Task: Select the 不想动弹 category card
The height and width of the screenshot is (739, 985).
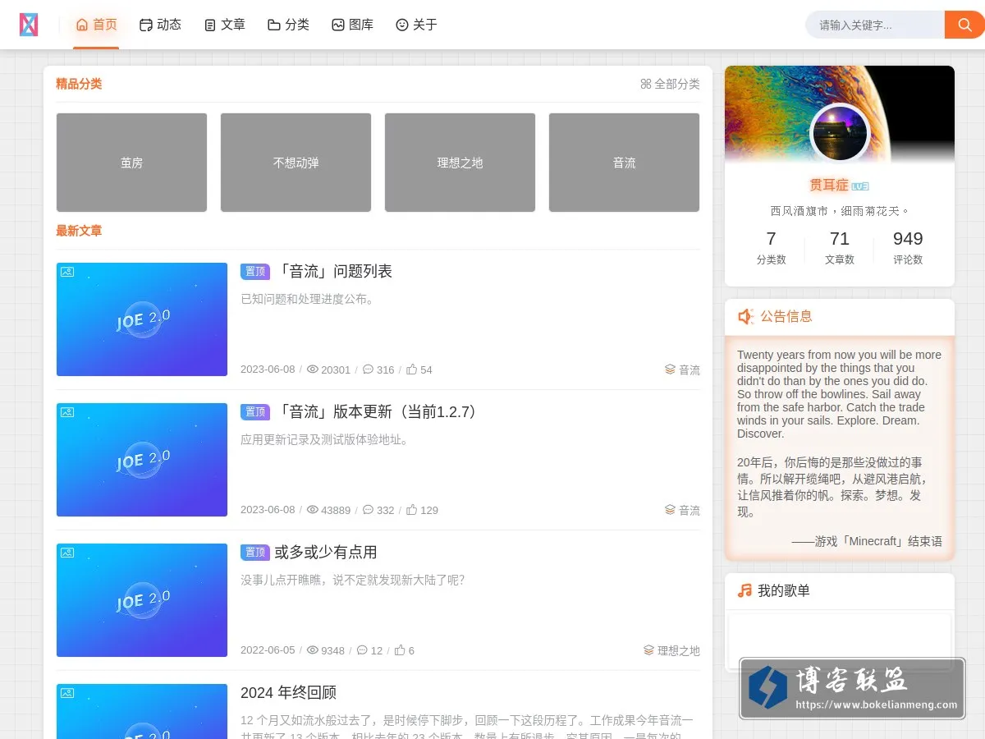Action: 295,163
